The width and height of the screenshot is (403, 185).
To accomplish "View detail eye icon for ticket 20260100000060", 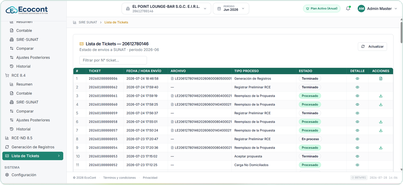I will pos(357,104).
